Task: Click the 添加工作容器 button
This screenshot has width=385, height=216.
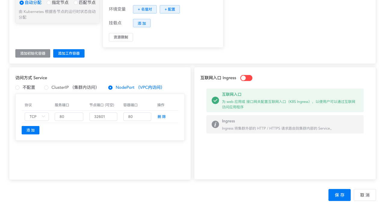Action: 69,53
